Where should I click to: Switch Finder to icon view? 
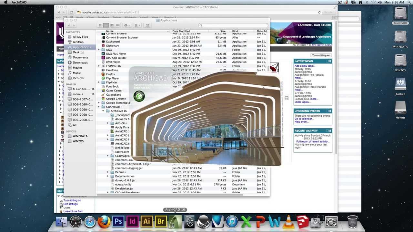100,25
